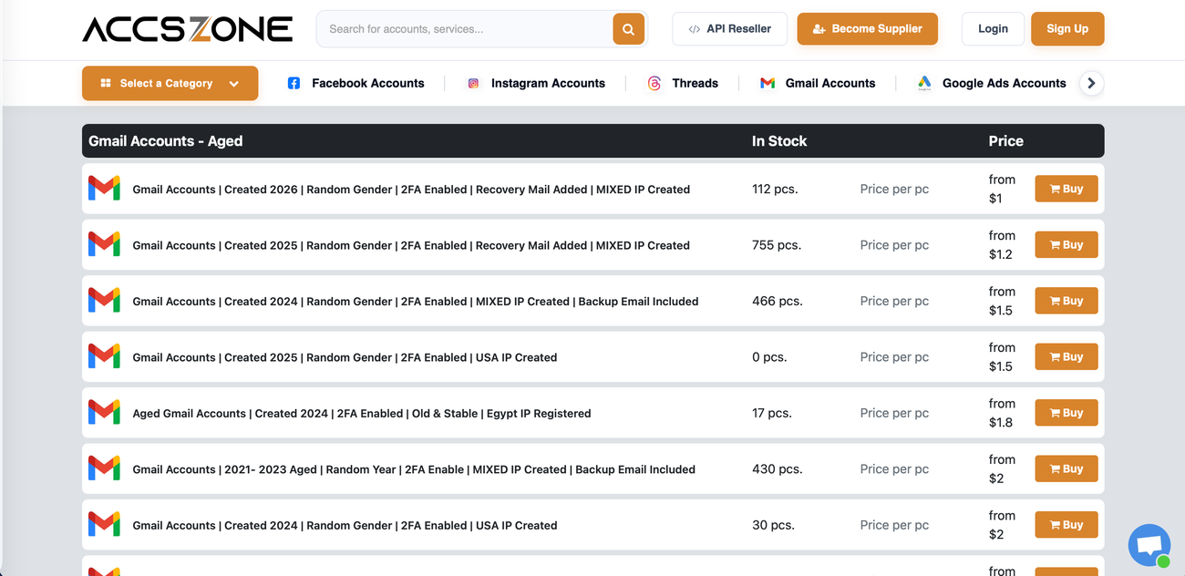1185x576 pixels.
Task: Click Gmail icon of 466 pcs listing
Action: tap(104, 301)
